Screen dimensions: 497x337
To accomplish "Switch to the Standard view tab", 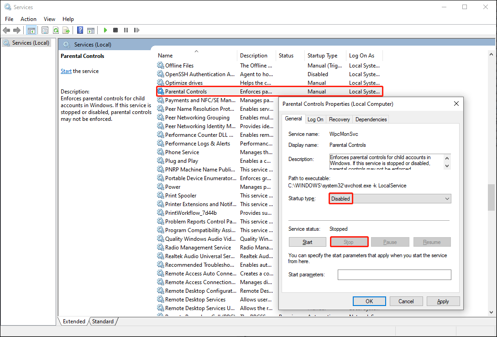I will pos(103,321).
